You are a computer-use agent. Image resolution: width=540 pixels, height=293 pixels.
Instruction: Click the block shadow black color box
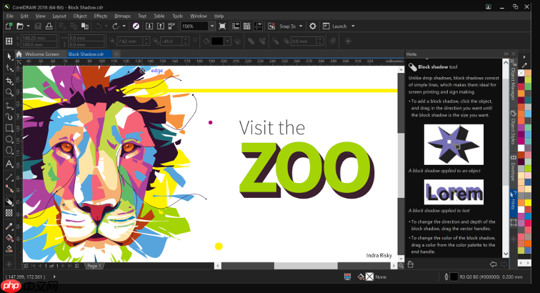(217, 41)
